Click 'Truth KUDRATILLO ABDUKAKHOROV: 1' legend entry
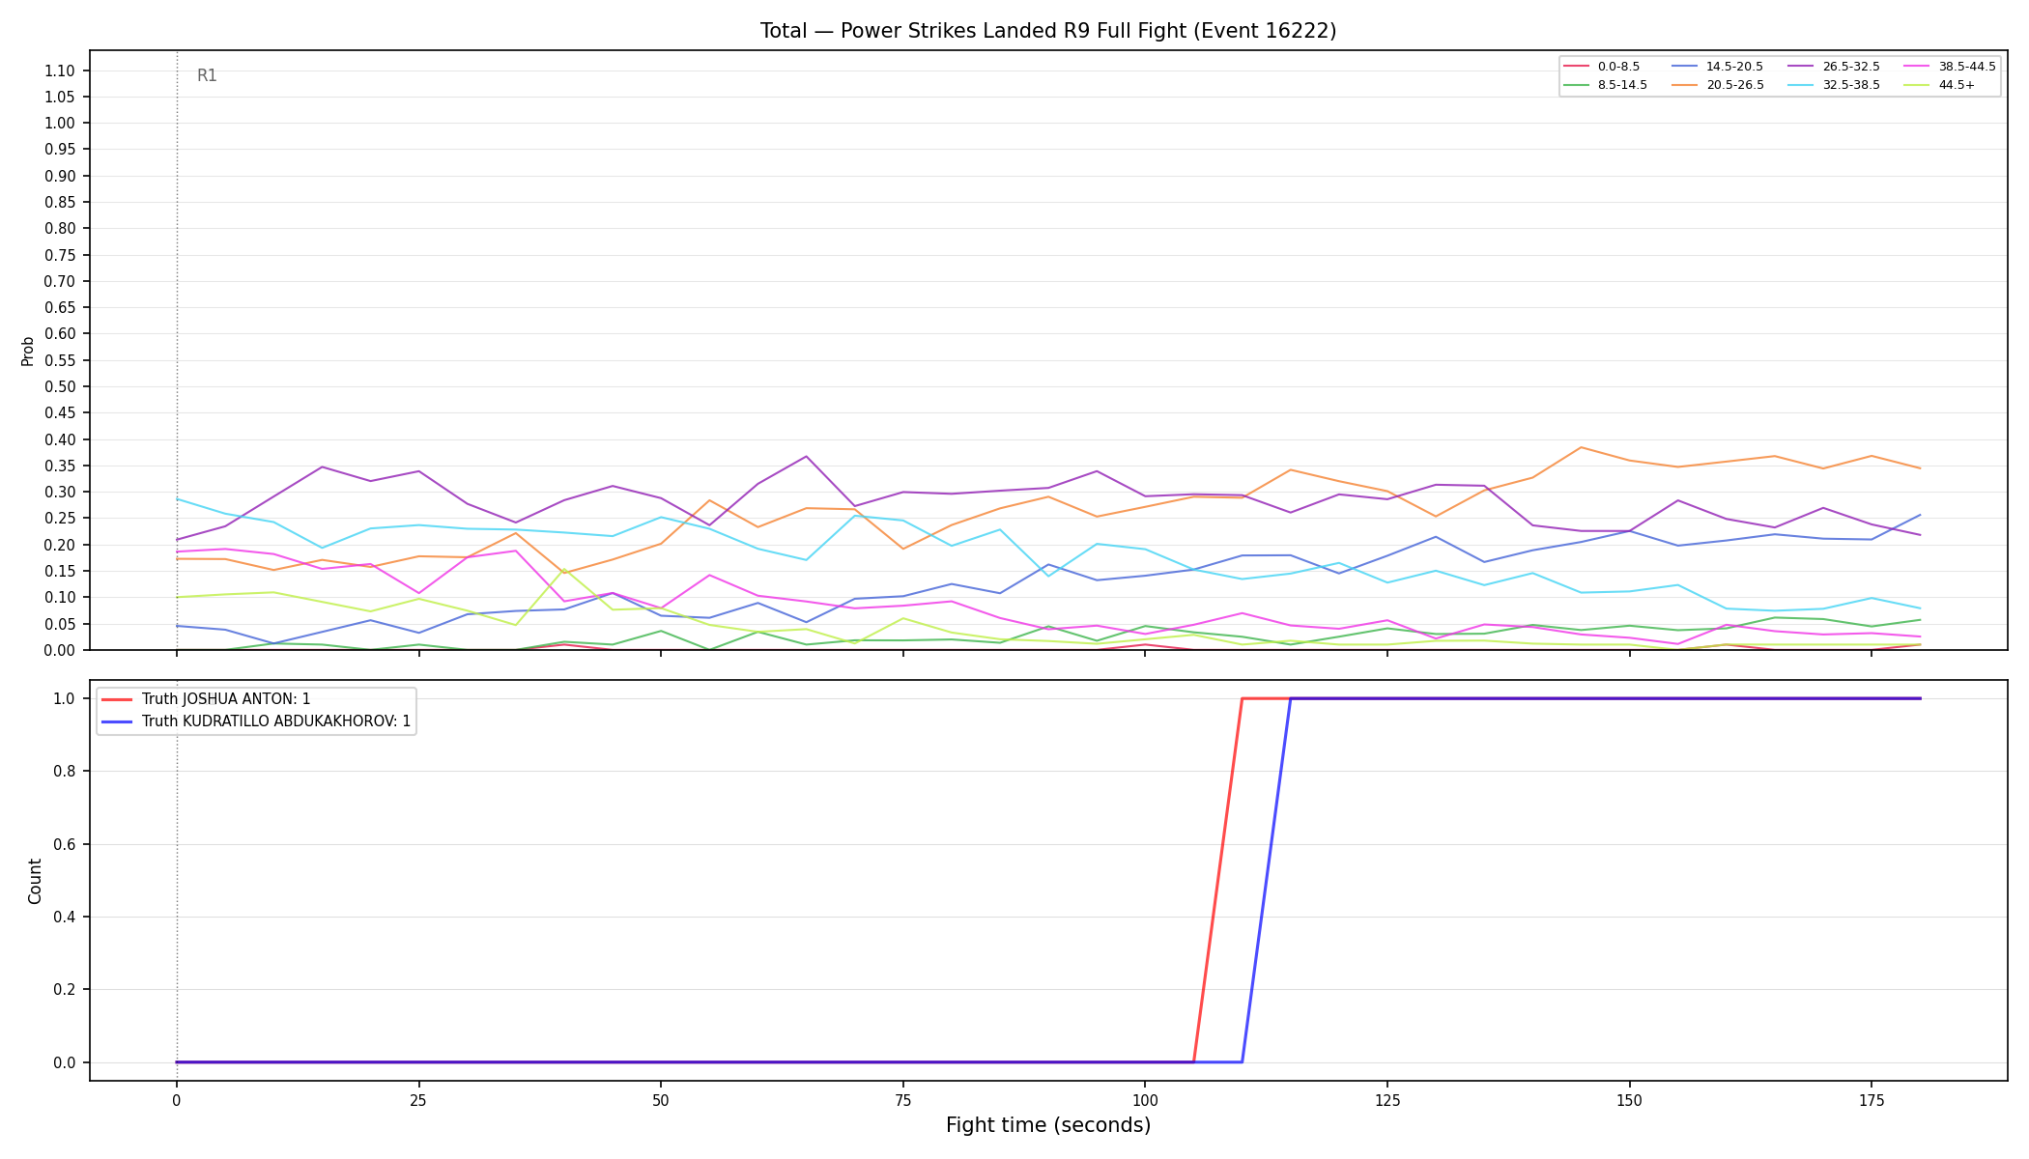The image size is (2029, 1159). 256,721
